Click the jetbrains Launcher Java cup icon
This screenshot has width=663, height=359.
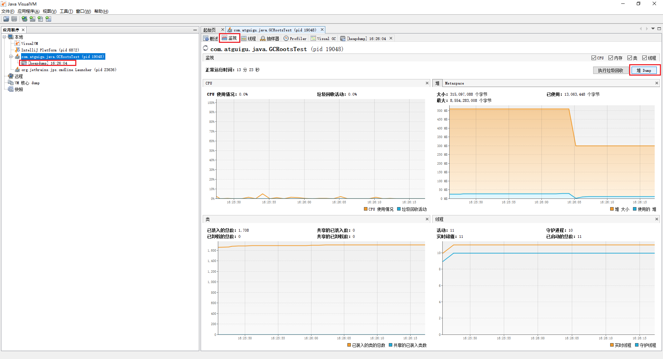tap(17, 70)
